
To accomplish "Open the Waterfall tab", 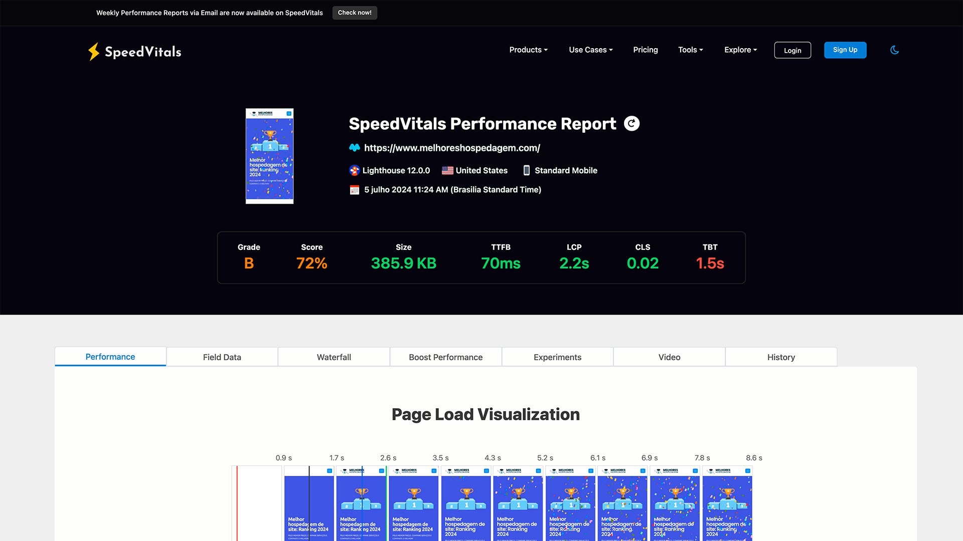I will [x=334, y=357].
